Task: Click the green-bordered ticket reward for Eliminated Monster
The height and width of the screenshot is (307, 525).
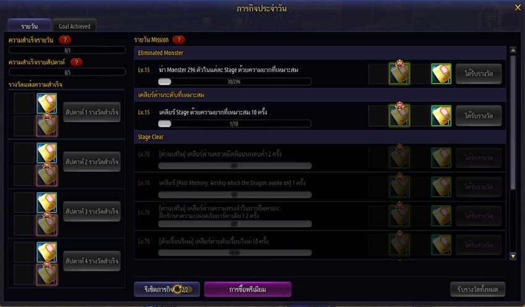Action: [x=441, y=73]
